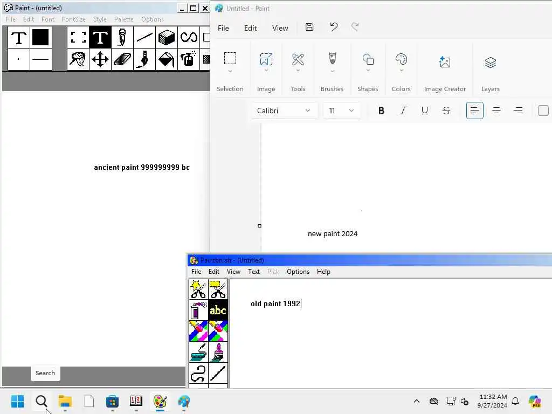Open the font size 11 dropdown
552x414 pixels.
(341, 111)
